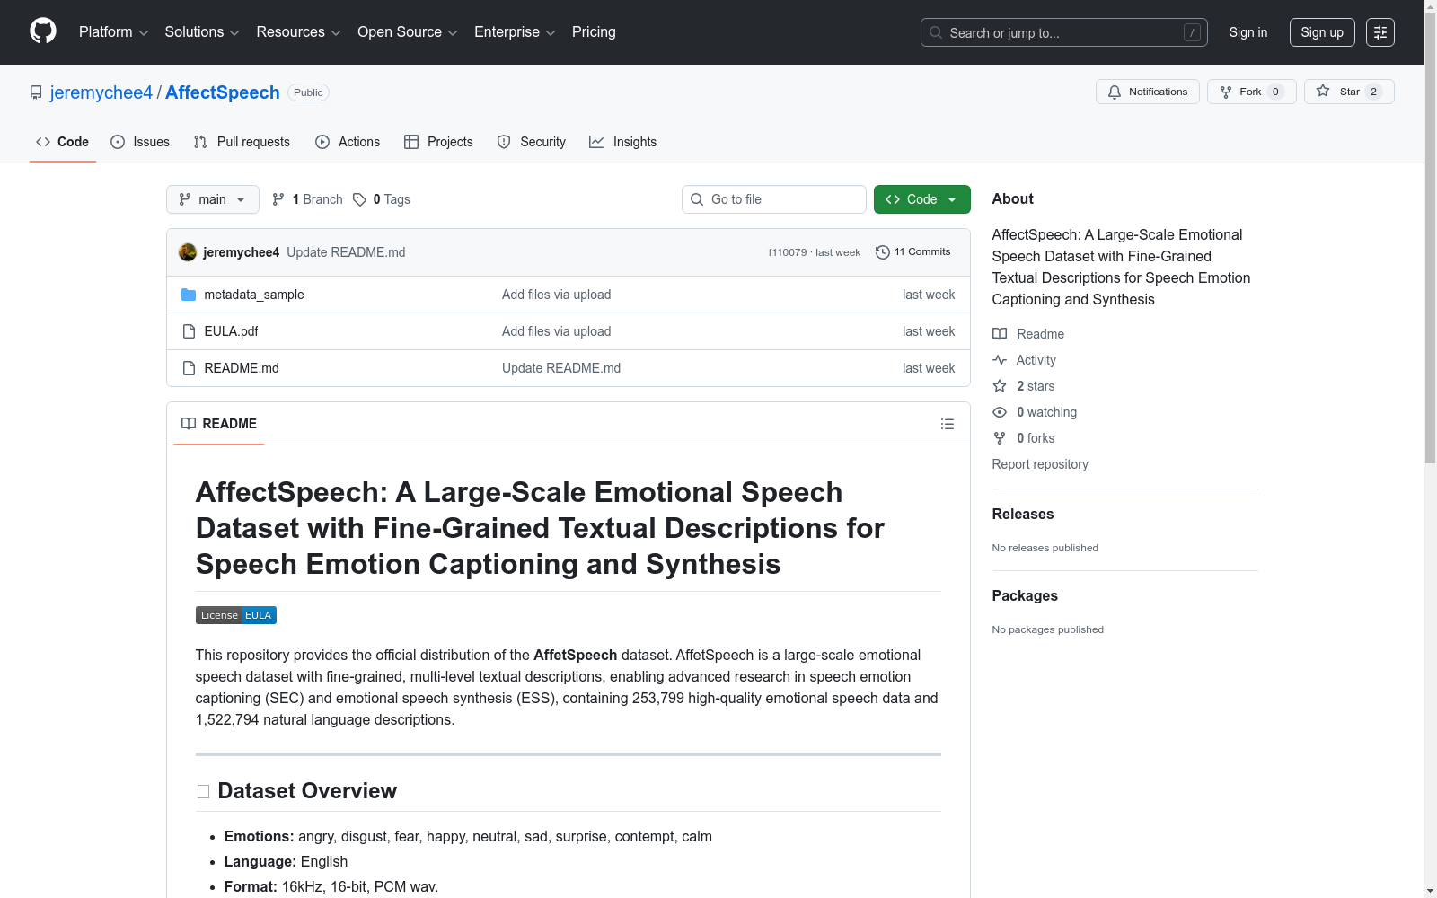Click the Pull requests tab icon
The width and height of the screenshot is (1437, 898).
tap(200, 142)
